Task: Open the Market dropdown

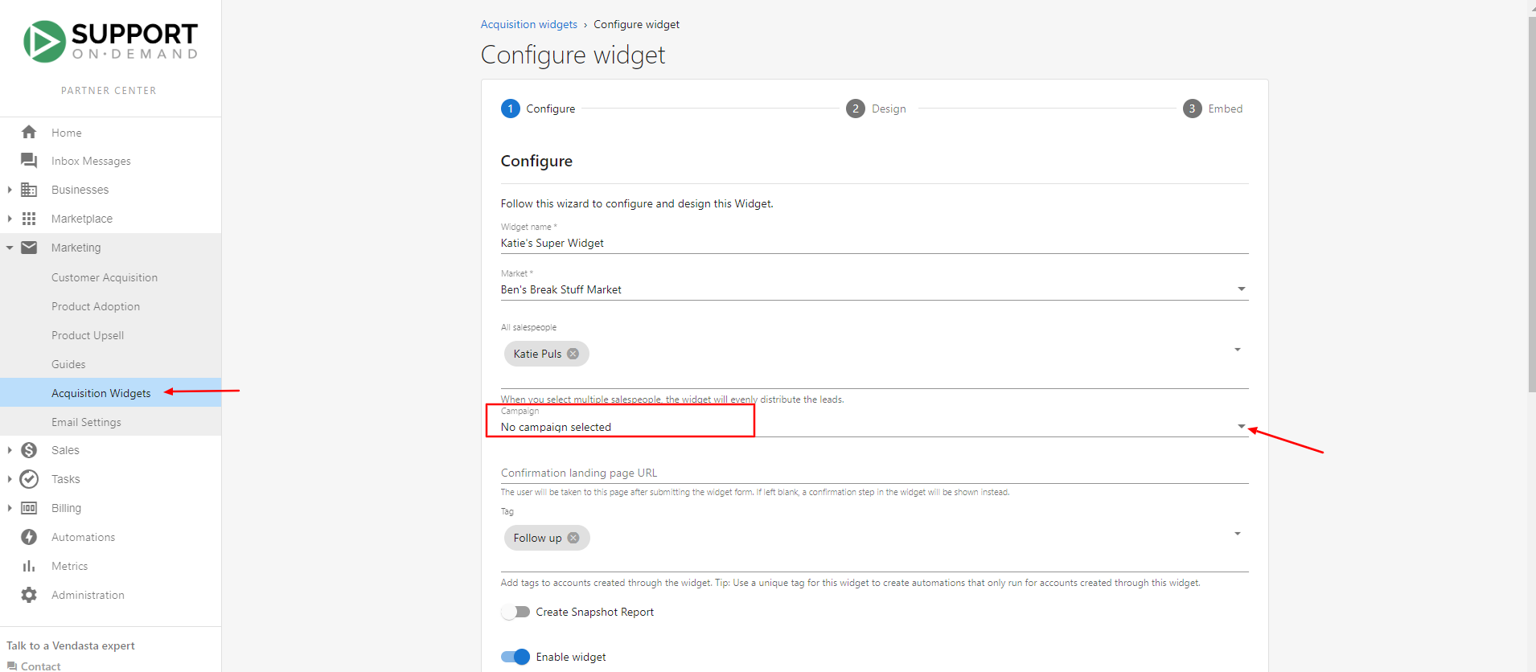Action: point(874,289)
